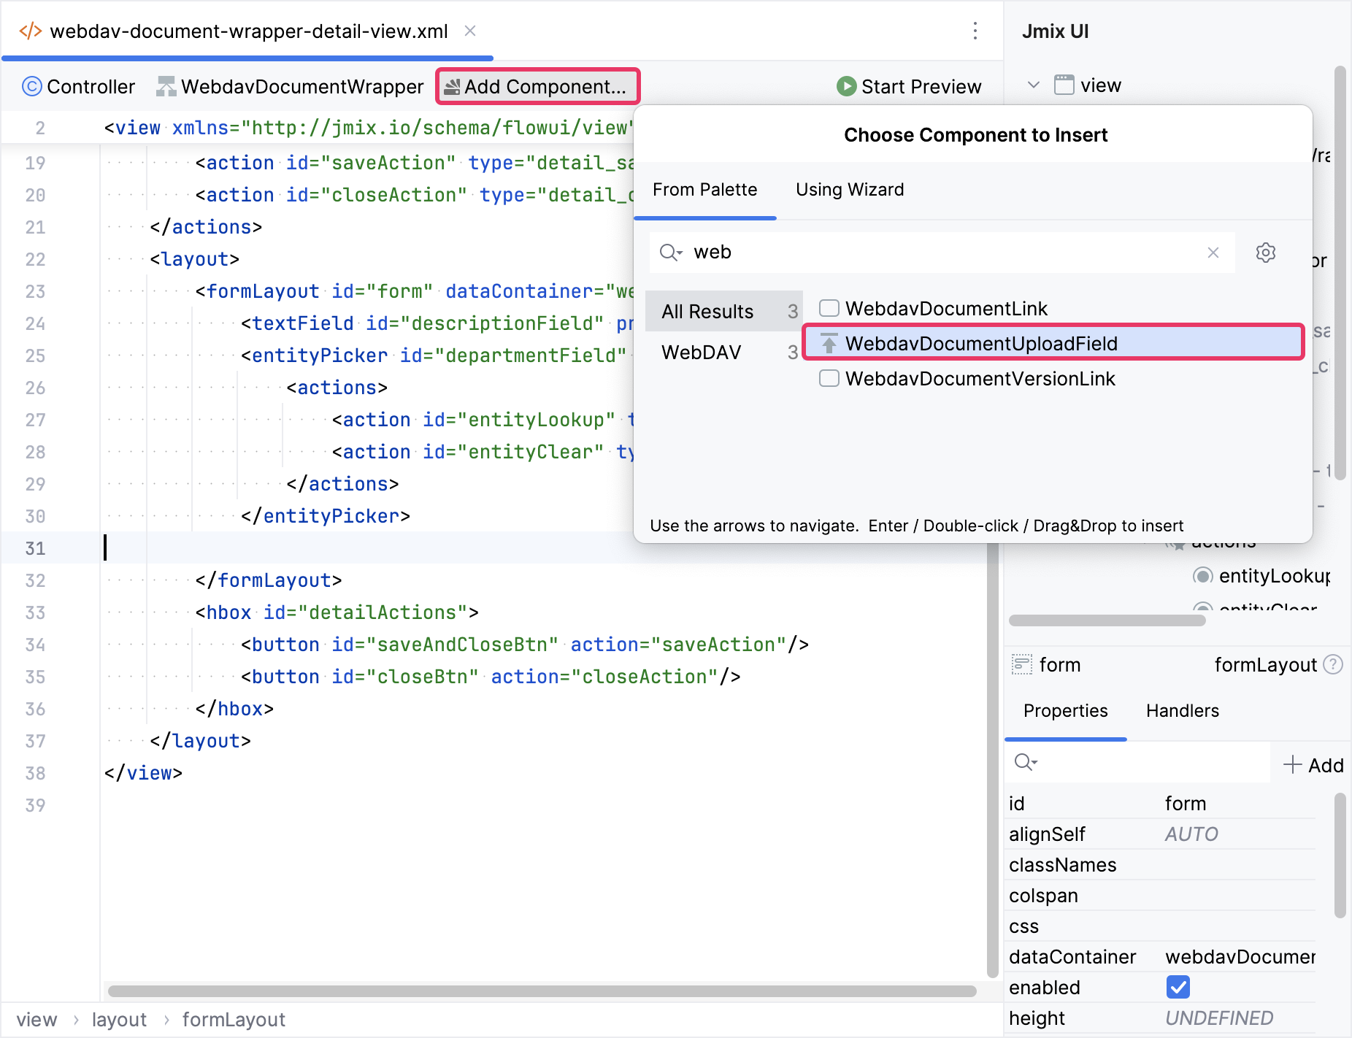Close the webdav-document-wrapper-detail-view.xml tab

(x=471, y=31)
